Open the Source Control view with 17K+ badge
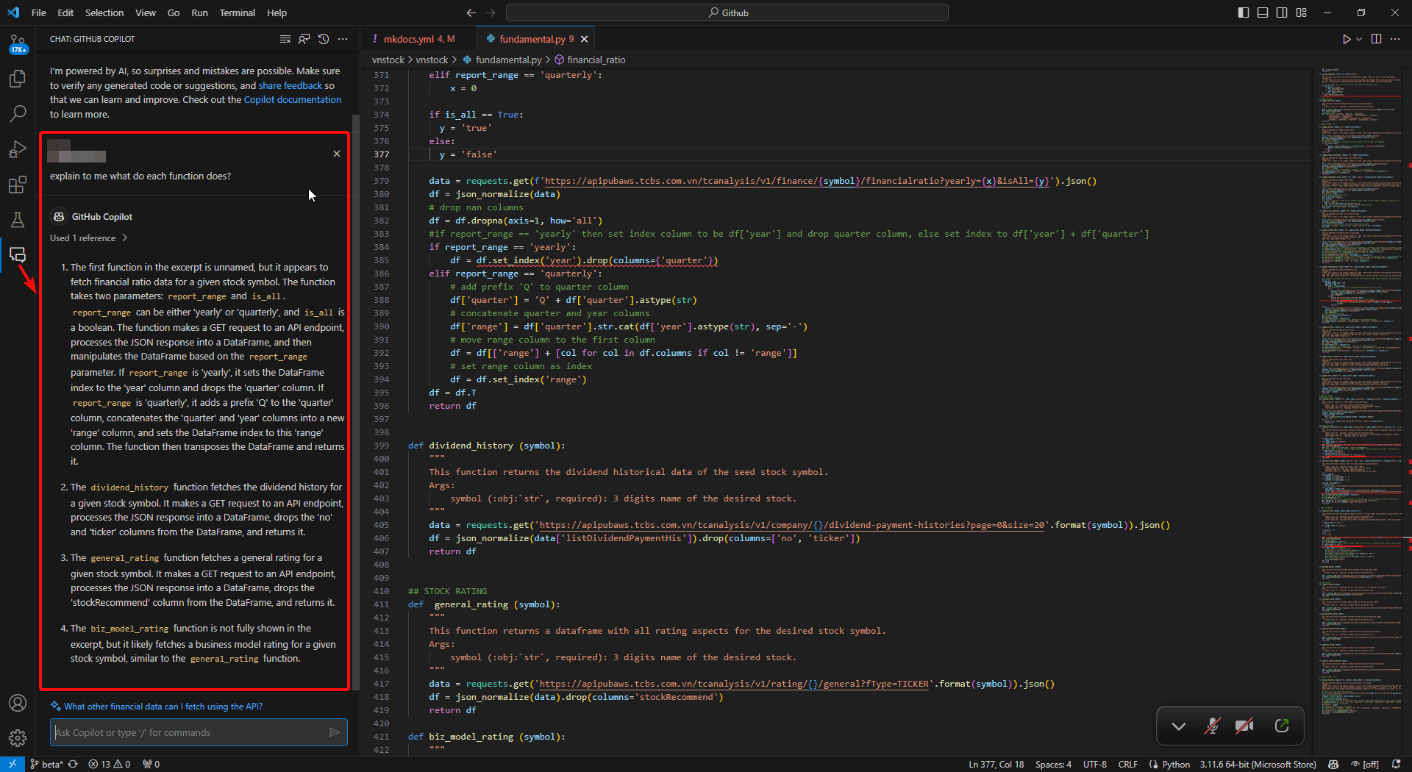This screenshot has height=772, width=1412. 18,44
